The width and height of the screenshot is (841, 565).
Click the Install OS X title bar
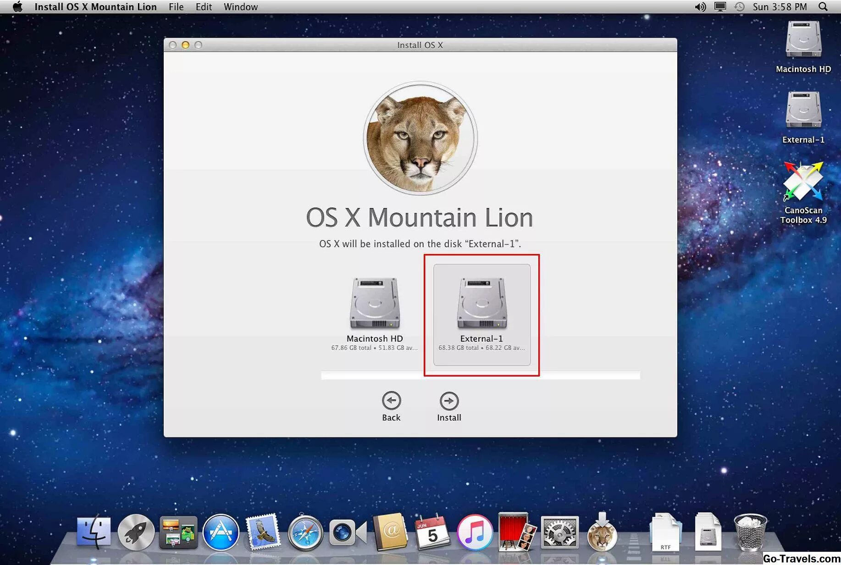(420, 45)
